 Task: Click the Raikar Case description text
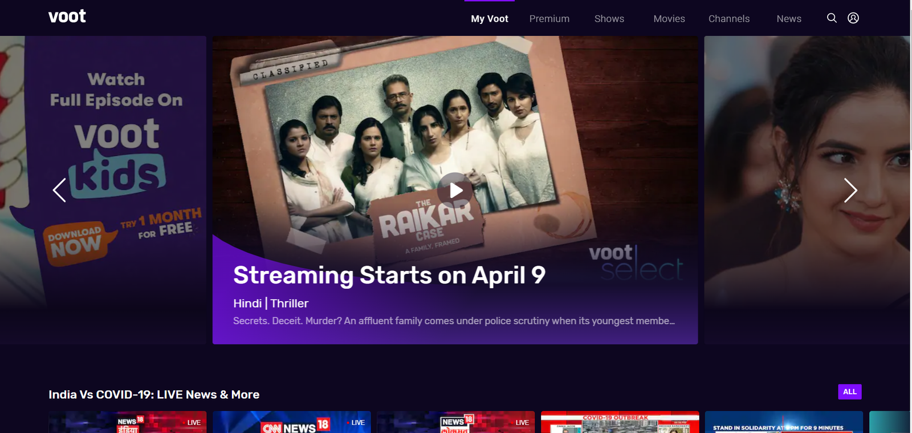(454, 321)
